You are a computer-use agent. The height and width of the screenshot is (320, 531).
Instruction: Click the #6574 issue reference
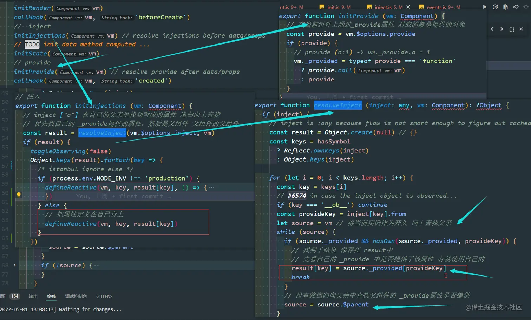click(x=297, y=196)
